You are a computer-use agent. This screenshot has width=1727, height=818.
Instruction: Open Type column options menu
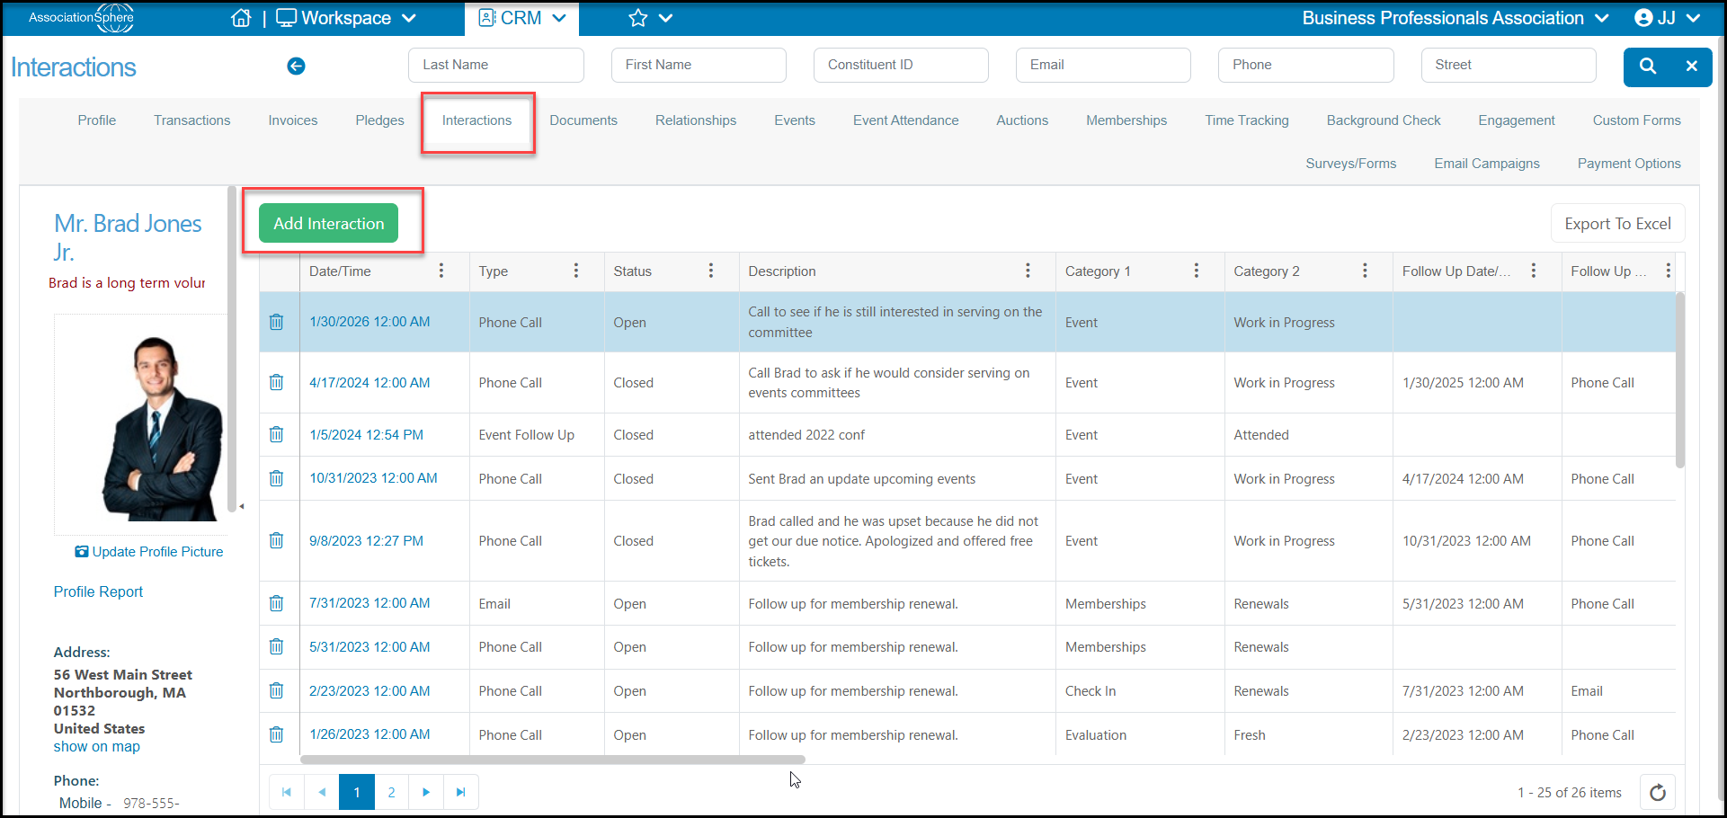pos(576,271)
